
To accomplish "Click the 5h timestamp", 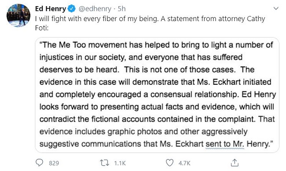I will point(121,8).
